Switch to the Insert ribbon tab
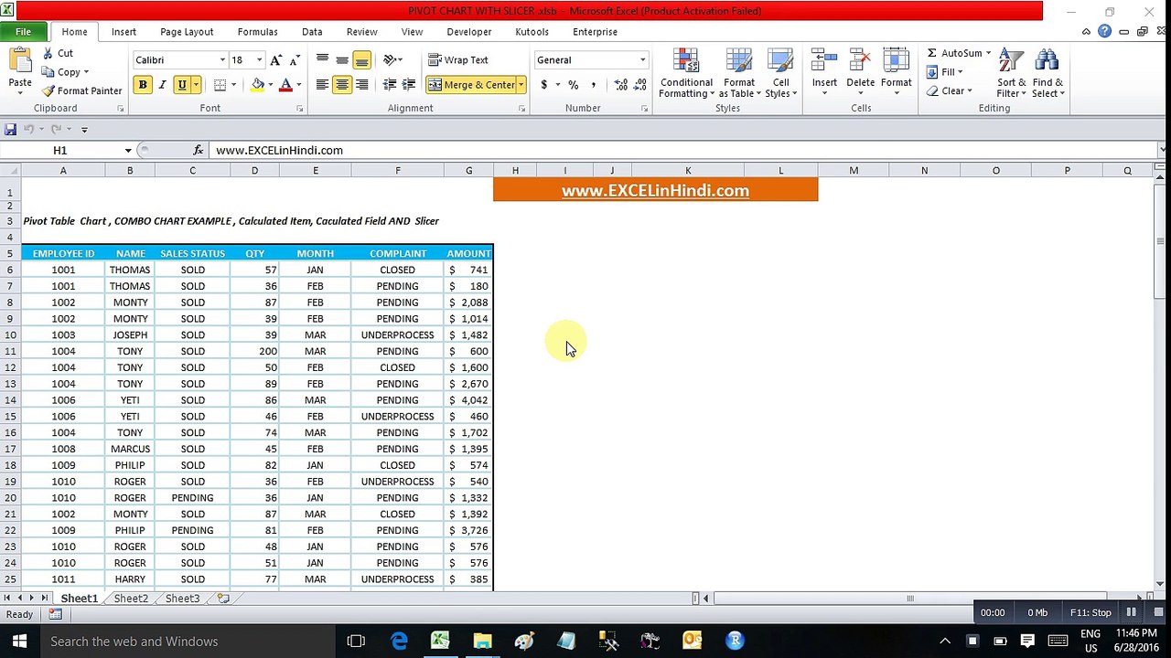The width and height of the screenshot is (1171, 658). pyautogui.click(x=124, y=31)
